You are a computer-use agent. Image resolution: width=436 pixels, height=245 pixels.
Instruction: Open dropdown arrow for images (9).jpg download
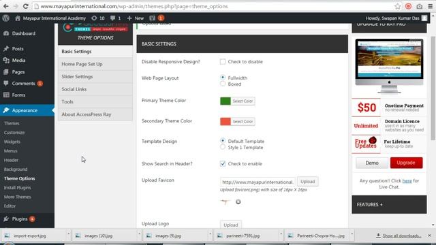point(211,234)
